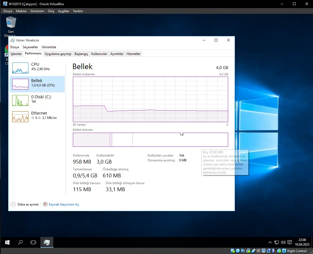This screenshot has height=254, width=313.
Task: Show hidden tray icons chevron
Action: coord(270,242)
